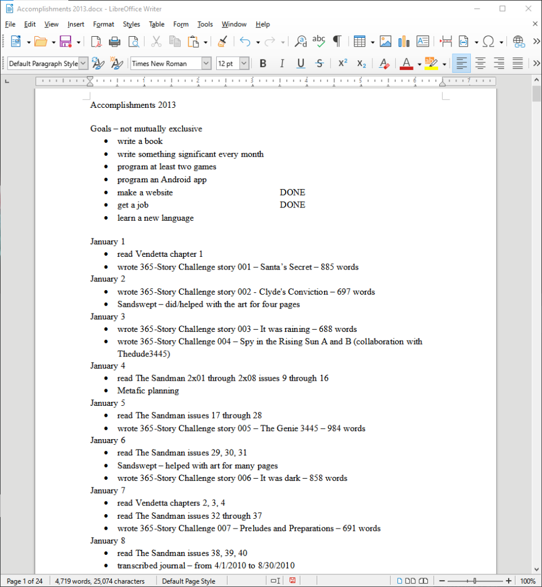The image size is (542, 587).
Task: Apply the red font color
Action: pyautogui.click(x=407, y=64)
